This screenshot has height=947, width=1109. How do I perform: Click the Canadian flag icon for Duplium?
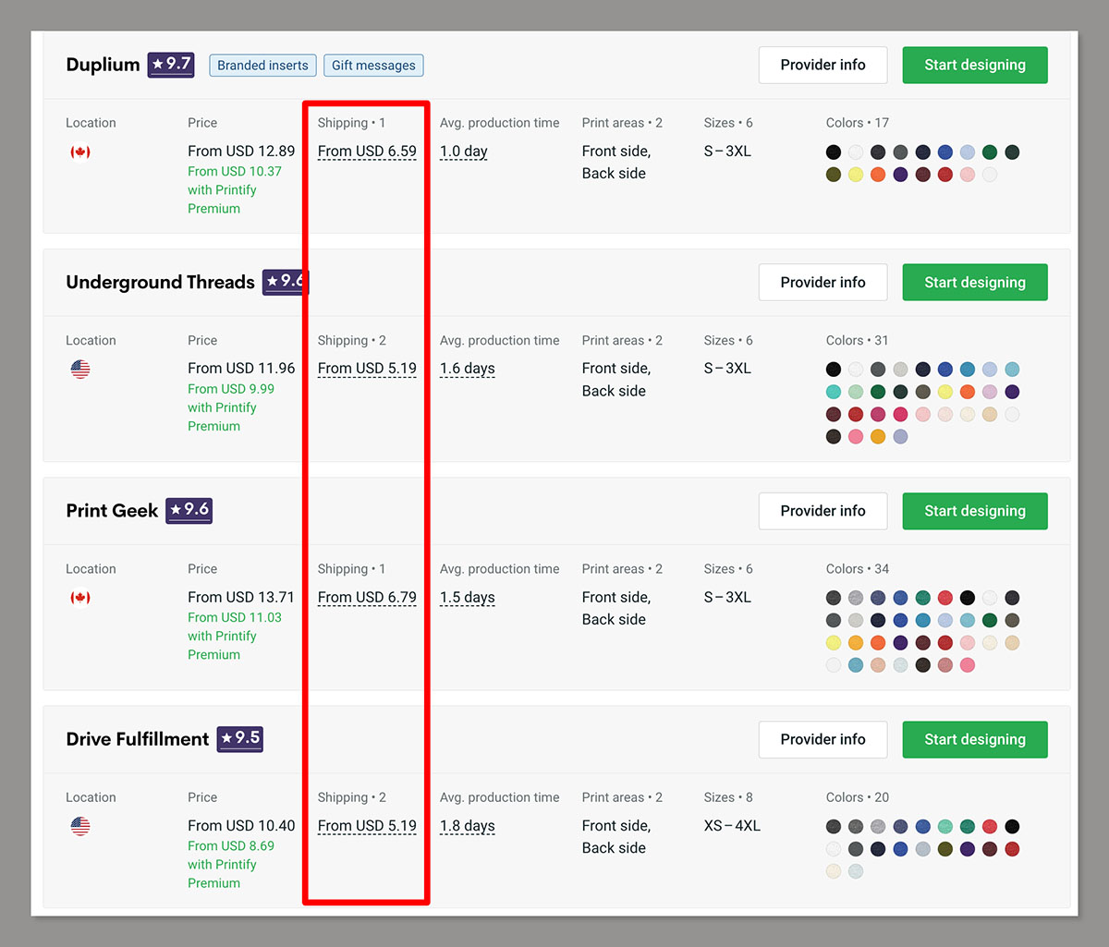click(80, 152)
